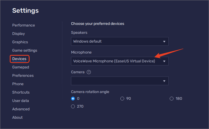Choose the 270 degree rotation option
Image resolution: width=209 pixels, height=129 pixels.
73,106
